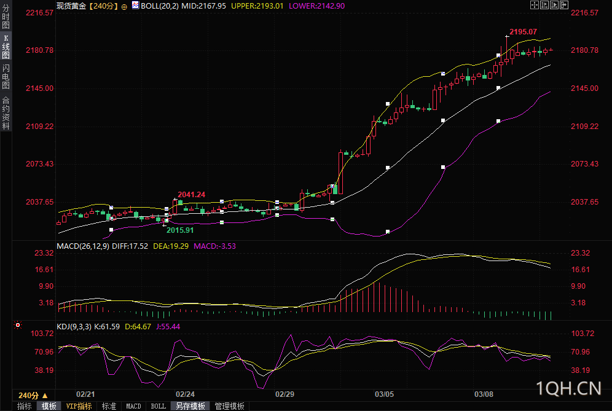Click the red sun icon beside KDJ
Screen dimensions: 612x411
point(18,326)
